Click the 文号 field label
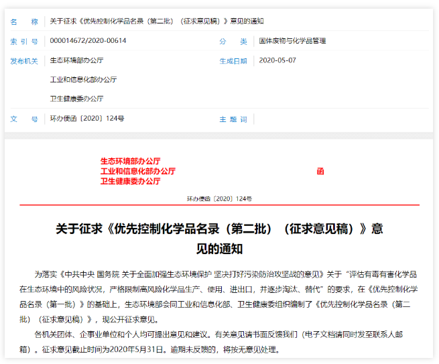 click(24, 119)
